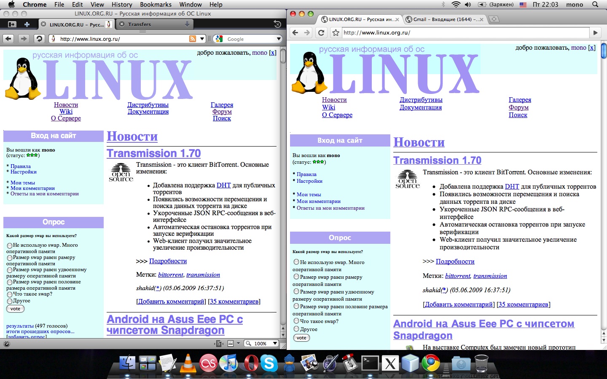This screenshot has width=607, height=379.
Task: Select 'Другое' radio in the Chrome window
Action: click(296, 329)
